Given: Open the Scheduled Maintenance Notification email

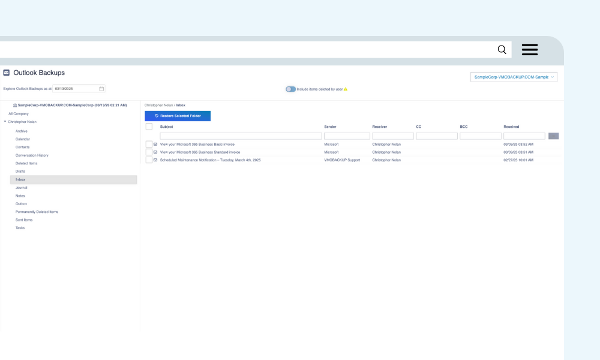Looking at the screenshot, I should pos(210,160).
